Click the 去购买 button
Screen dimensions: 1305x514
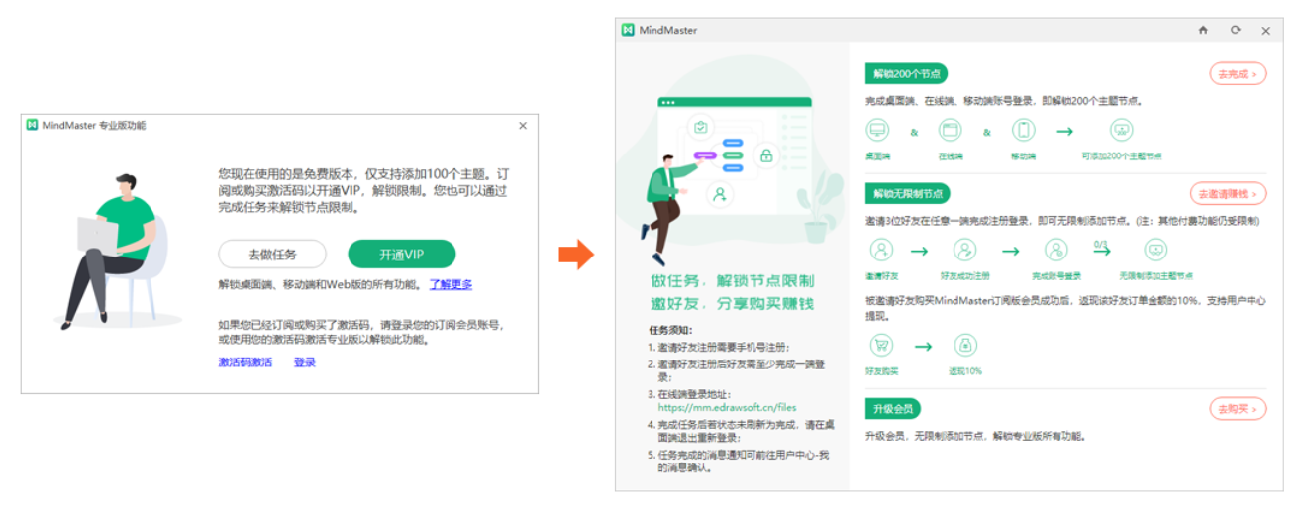(1238, 409)
